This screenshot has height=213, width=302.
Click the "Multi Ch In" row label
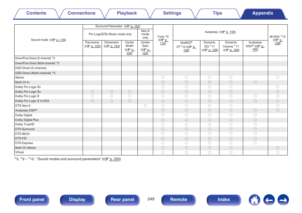pyautogui.click(x=22, y=82)
